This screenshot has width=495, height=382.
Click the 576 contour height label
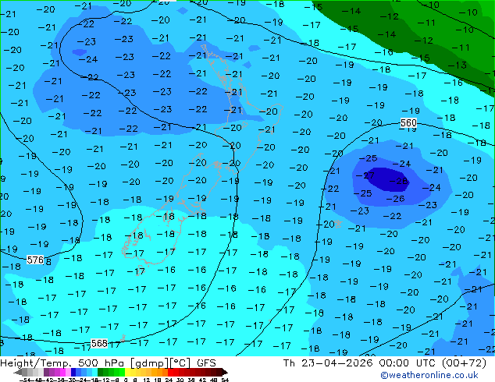click(x=35, y=260)
